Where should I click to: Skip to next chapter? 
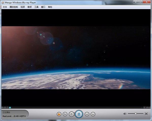[x=93, y=114]
